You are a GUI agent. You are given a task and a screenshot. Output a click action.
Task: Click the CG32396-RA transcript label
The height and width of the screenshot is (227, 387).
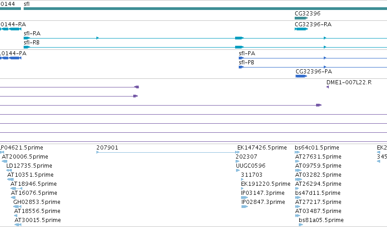tap(313, 24)
